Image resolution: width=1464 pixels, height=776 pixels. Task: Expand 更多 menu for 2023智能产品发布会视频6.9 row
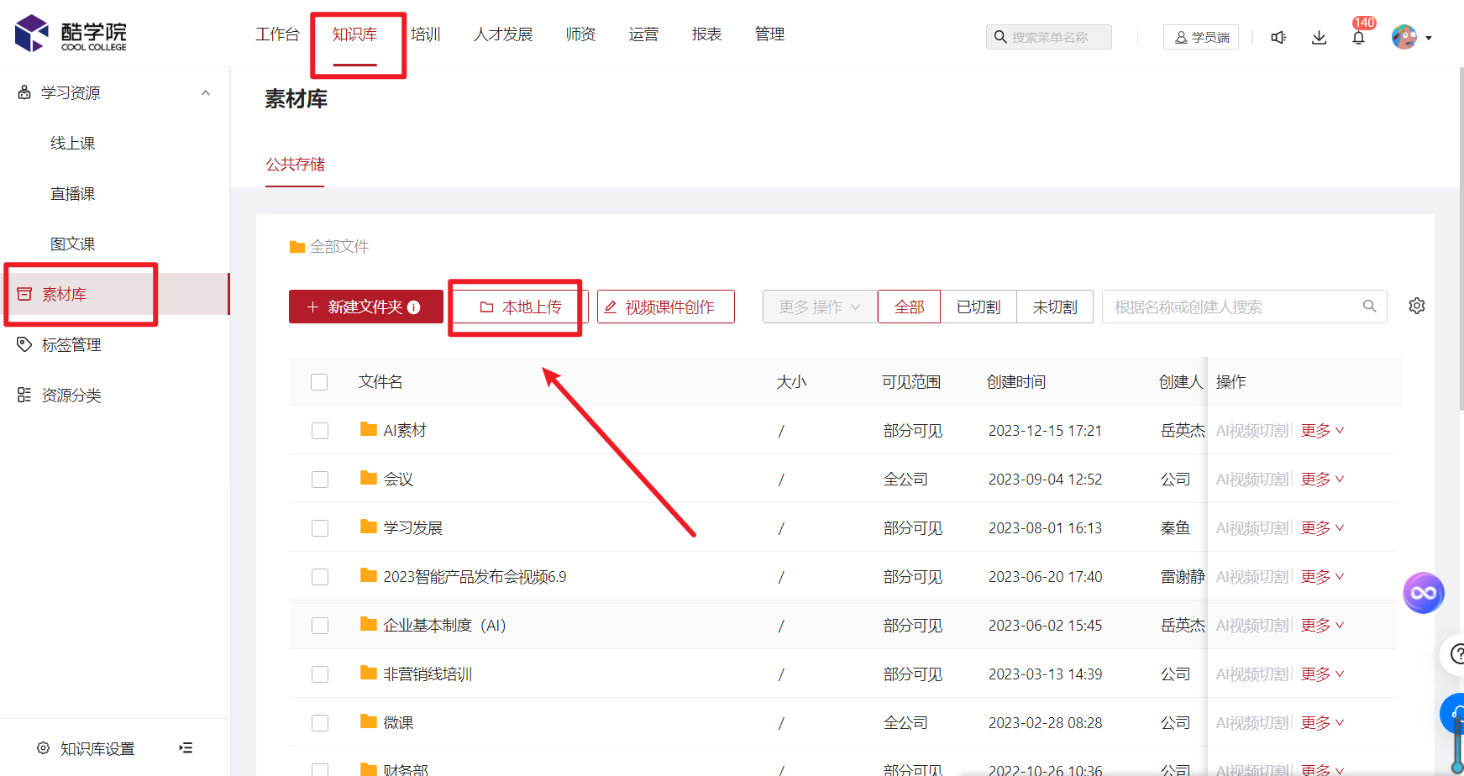pos(1322,577)
